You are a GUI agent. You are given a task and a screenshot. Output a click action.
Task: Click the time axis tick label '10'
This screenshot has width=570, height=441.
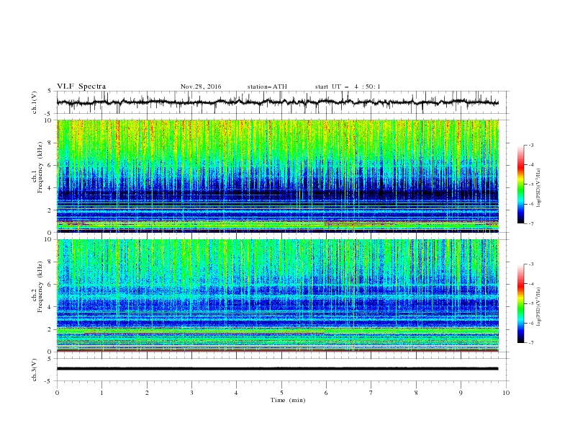click(x=506, y=393)
